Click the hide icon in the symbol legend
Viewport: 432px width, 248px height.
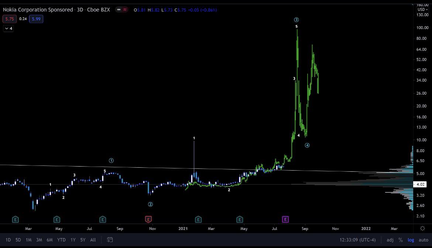118,10
